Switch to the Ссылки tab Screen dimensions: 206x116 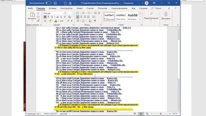pyautogui.click(x=90, y=8)
